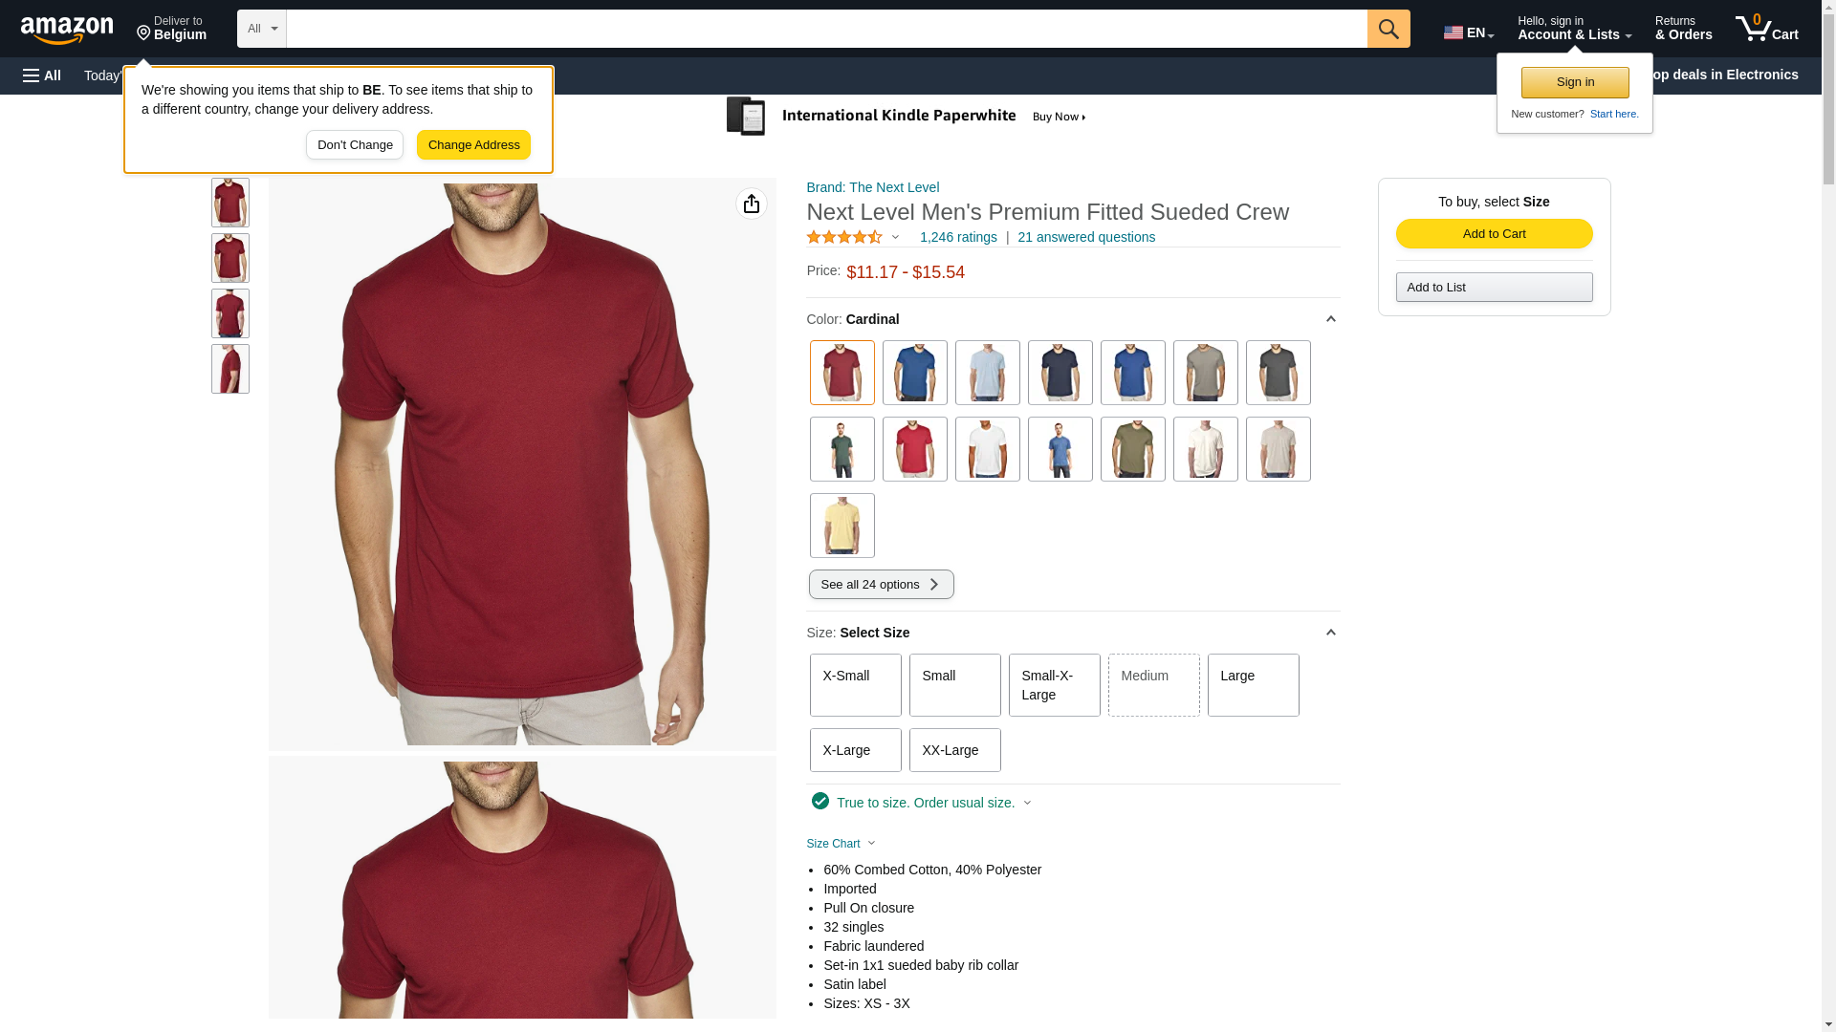Click the Change Address button

[474, 145]
